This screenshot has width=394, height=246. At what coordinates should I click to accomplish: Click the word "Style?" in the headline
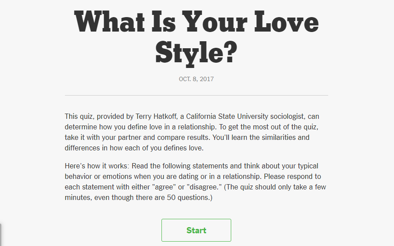click(x=196, y=53)
